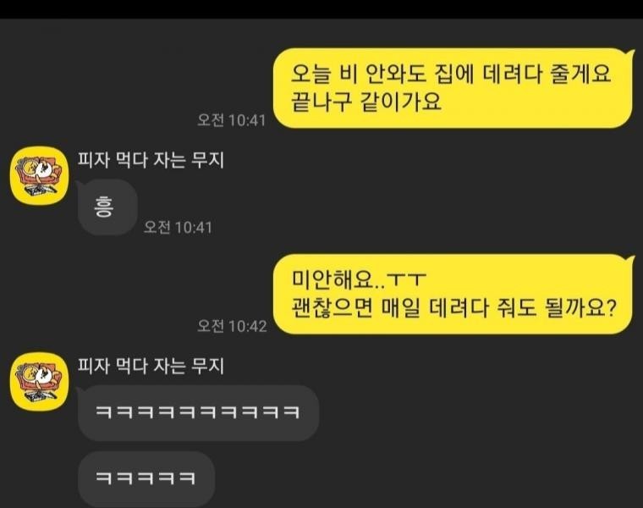Tap sender name above the long ㅋㅋㅋ bubble
The image size is (643, 508).
point(151,366)
